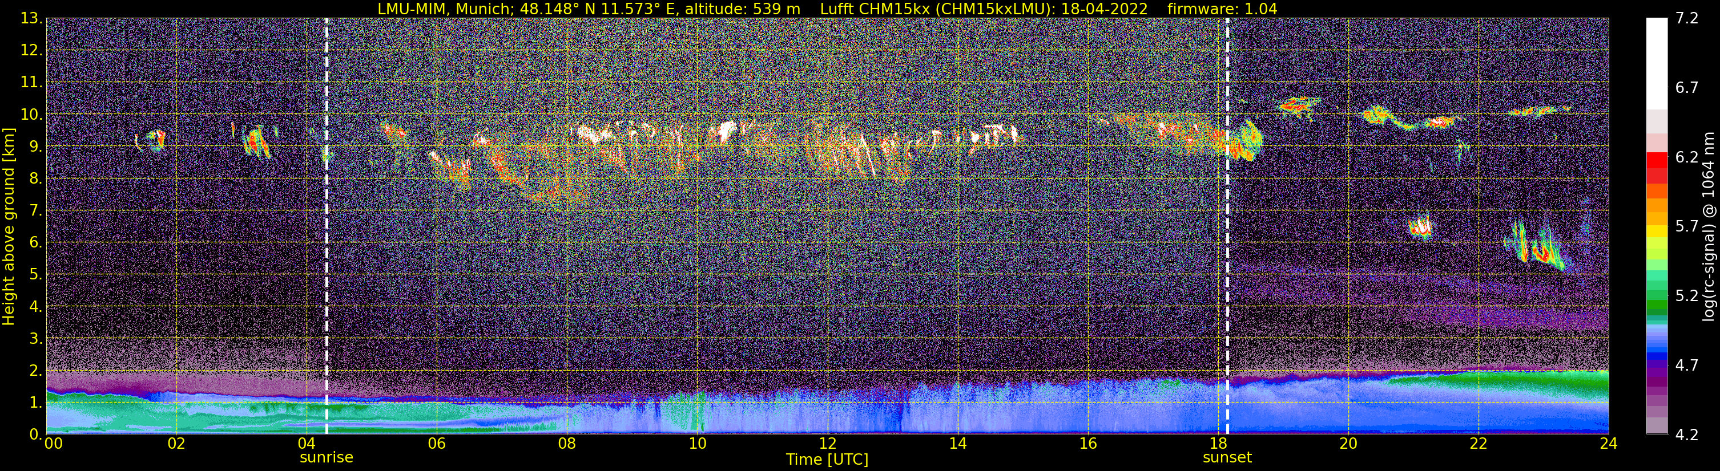Click the '16' time axis tick label

point(1087,444)
